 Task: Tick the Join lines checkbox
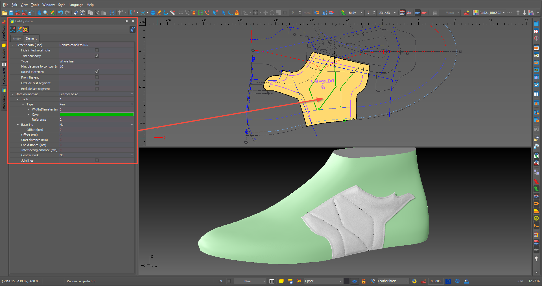pos(97,161)
